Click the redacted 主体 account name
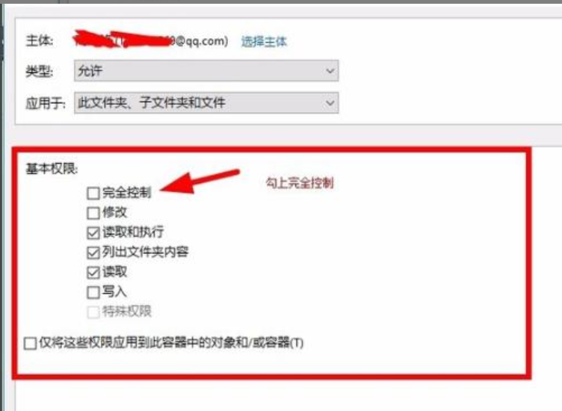Viewport: 562px width, 411px height. [x=150, y=41]
